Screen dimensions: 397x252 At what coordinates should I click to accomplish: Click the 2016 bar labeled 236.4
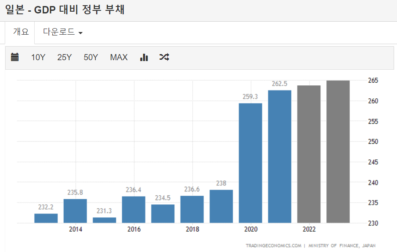[134, 210]
